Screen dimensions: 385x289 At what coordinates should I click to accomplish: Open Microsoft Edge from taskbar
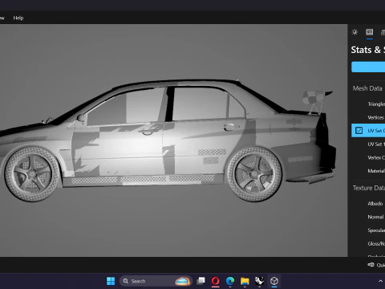230,281
